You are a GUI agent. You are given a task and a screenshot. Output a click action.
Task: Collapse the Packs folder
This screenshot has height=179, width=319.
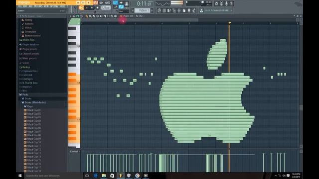[x=25, y=94]
